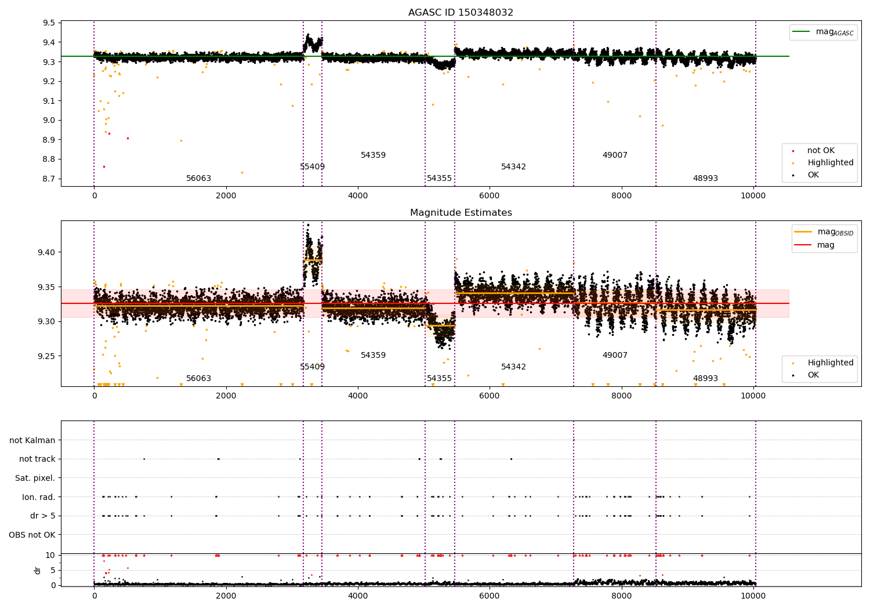Screen dimensions: 870x609
Task: Click obsid label 49007 in top plot
Action: [x=615, y=155]
